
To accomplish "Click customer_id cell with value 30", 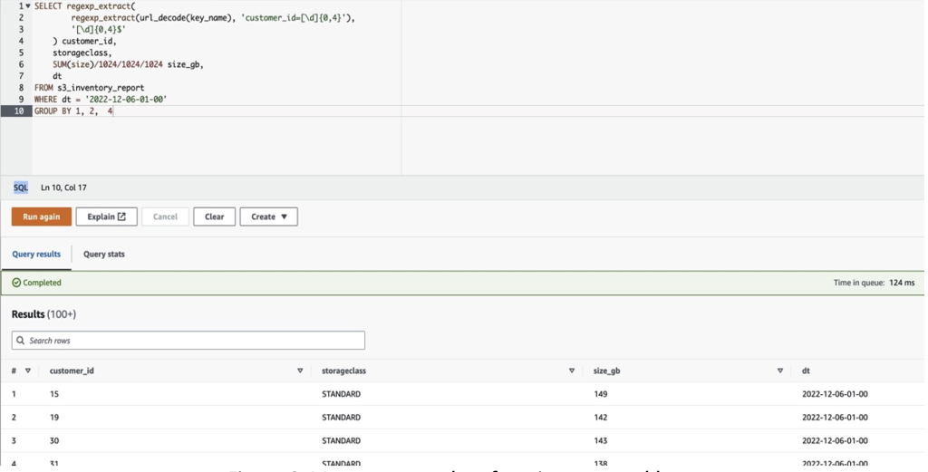I will 54,440.
